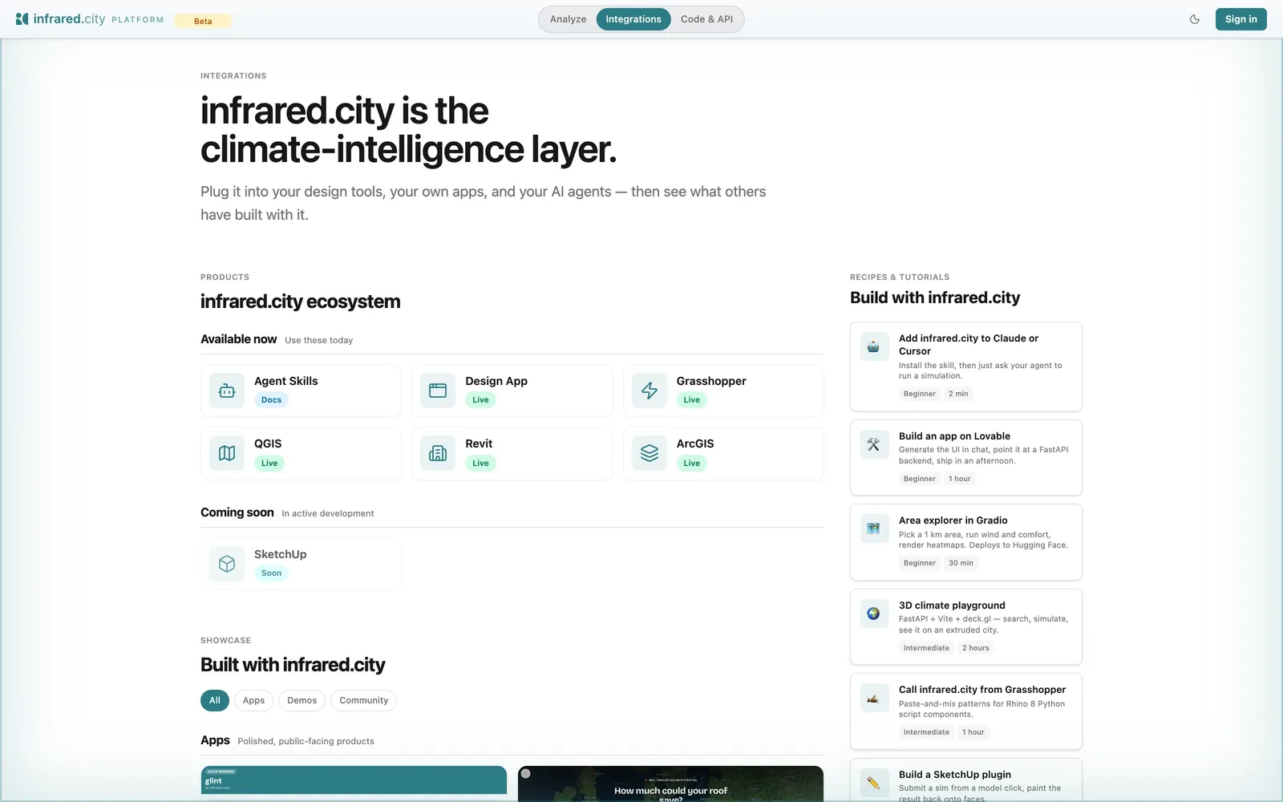Open the 3D climate playground tutorial
Viewport: 1283px width, 802px height.
[x=965, y=626]
